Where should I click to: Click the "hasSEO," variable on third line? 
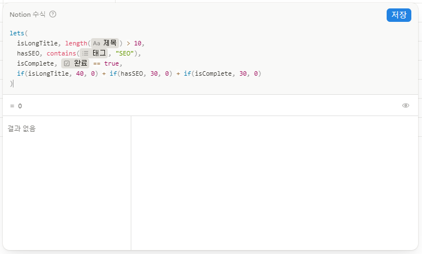tap(30, 53)
